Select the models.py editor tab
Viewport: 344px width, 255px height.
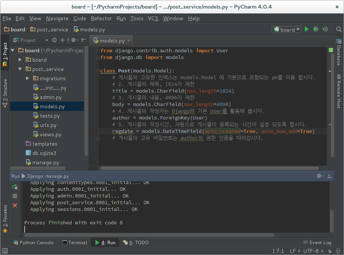click(x=112, y=40)
